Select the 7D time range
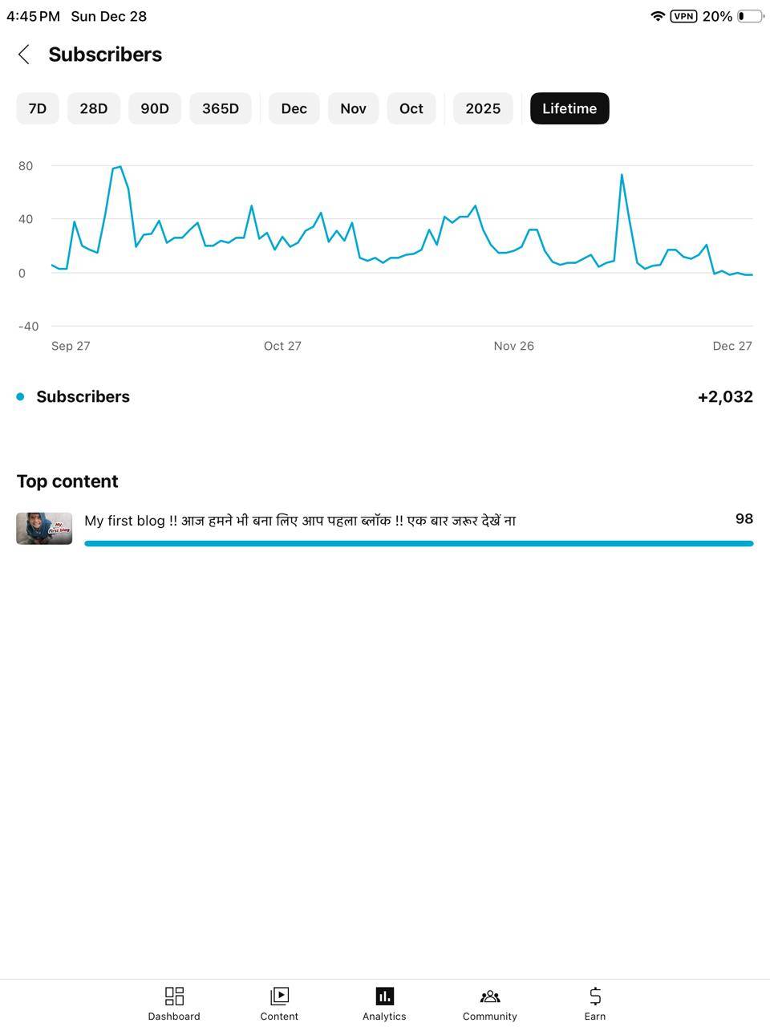Viewport: 770px width, 1027px height. [38, 108]
